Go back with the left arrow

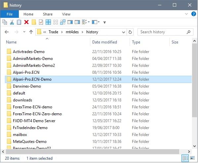7,32
